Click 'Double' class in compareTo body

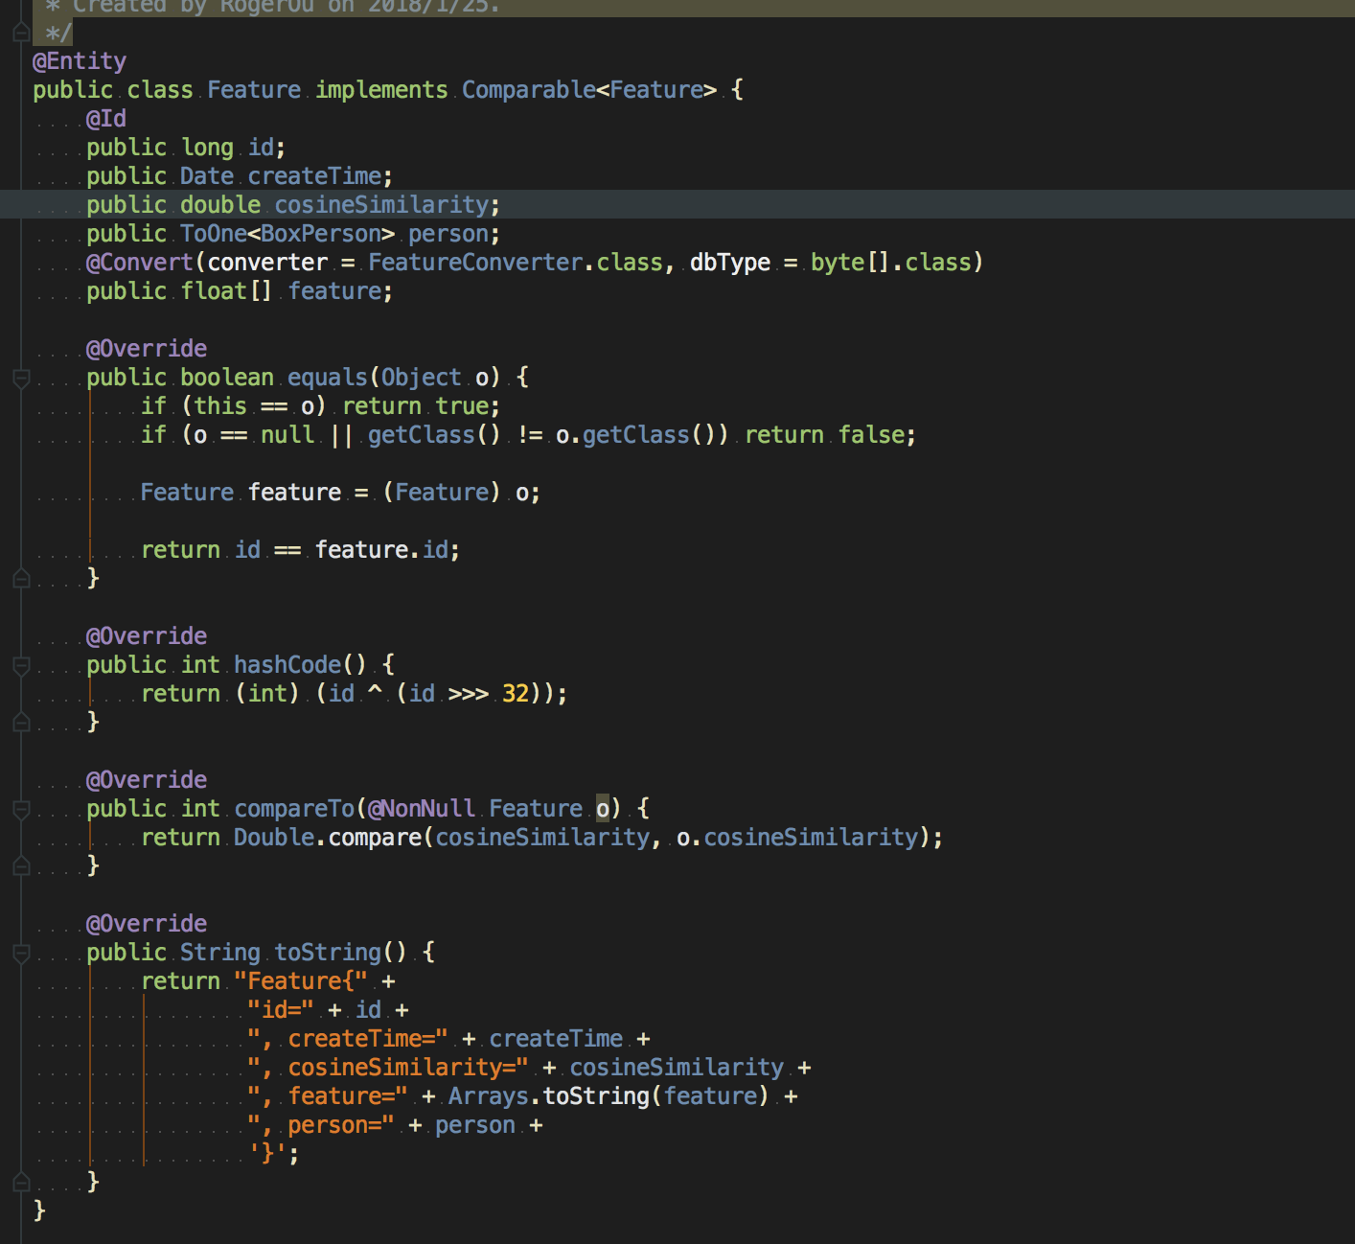tap(274, 838)
